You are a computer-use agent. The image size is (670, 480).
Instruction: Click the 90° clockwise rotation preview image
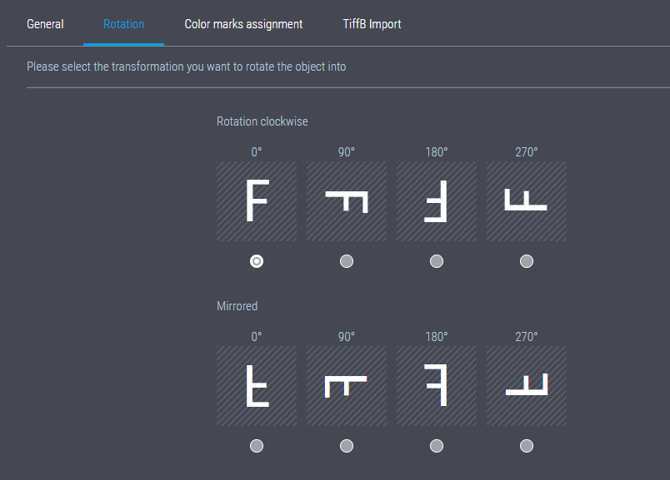point(346,200)
